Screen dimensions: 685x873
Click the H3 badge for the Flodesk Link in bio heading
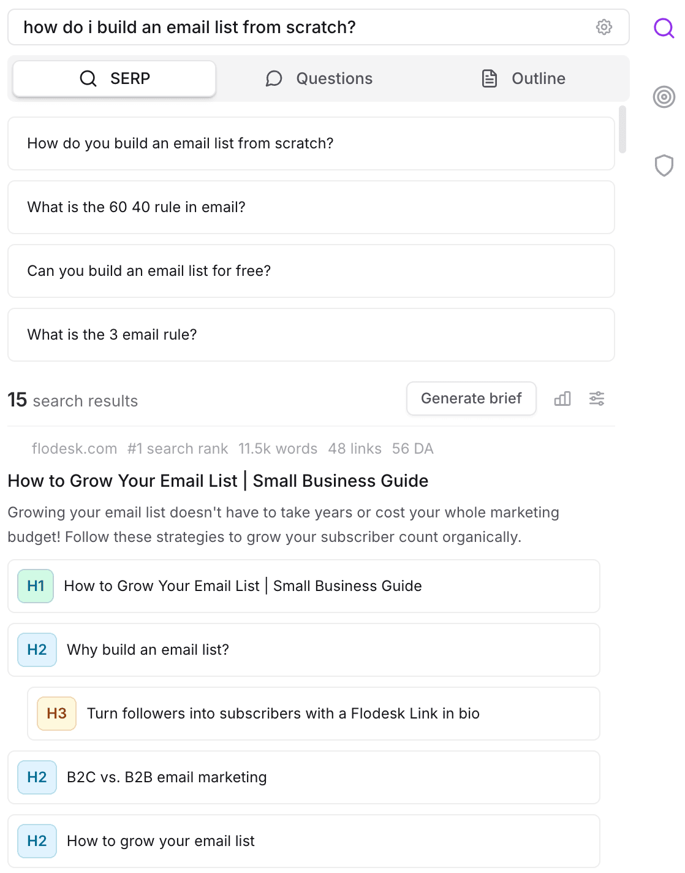[56, 714]
